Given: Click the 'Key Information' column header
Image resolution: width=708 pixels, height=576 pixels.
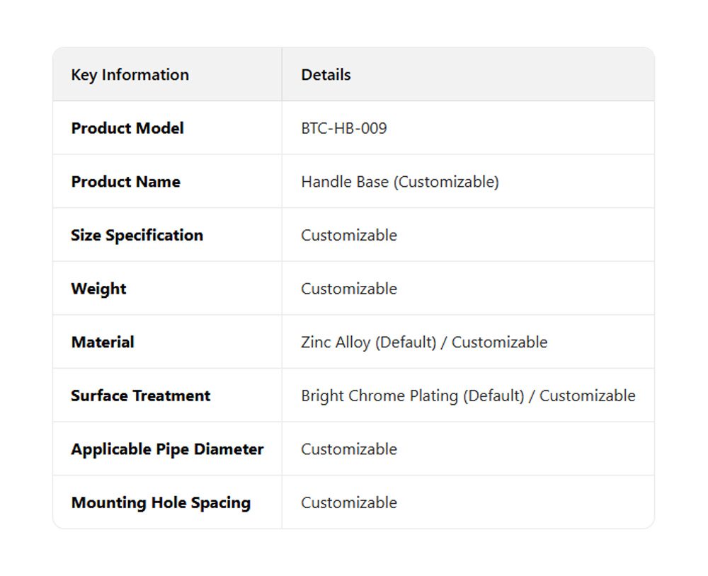Looking at the screenshot, I should point(130,75).
